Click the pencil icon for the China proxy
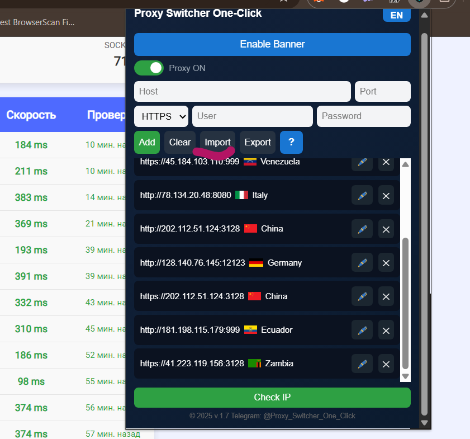The height and width of the screenshot is (439, 470). tap(362, 229)
